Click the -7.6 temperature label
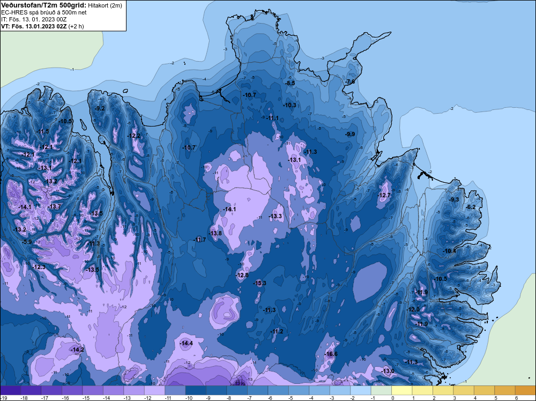 point(350,81)
